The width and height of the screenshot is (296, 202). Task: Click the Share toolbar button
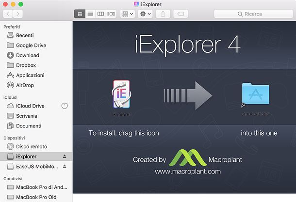163,14
